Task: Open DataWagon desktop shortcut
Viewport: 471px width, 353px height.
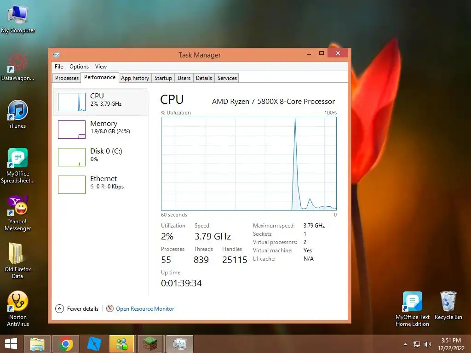Action: [18, 67]
